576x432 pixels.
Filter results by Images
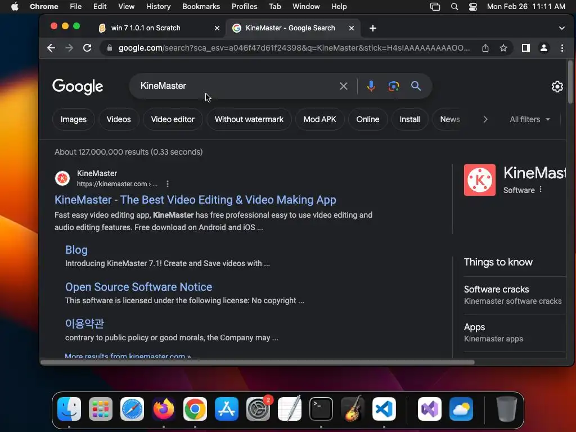coord(74,119)
